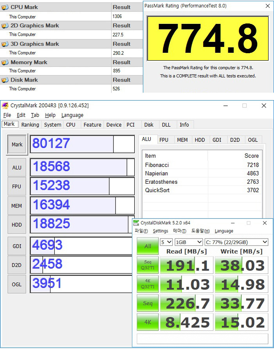The width and height of the screenshot is (274, 350).
Task: Click the Memory Mark header icon
Action: click(x=5, y=62)
